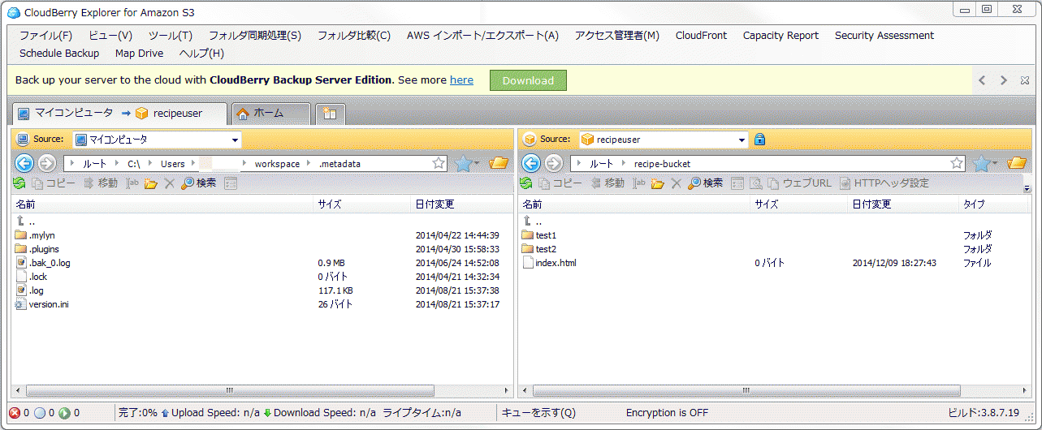Click the open folder icon beside the local path

tap(499, 163)
